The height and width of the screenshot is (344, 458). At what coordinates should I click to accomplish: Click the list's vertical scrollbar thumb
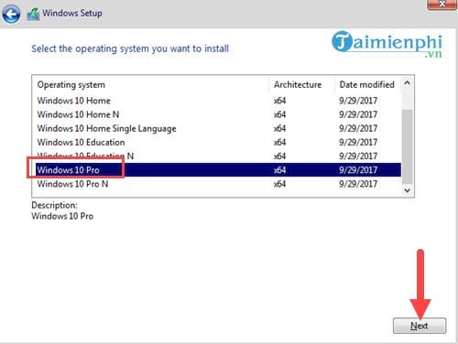(407, 146)
